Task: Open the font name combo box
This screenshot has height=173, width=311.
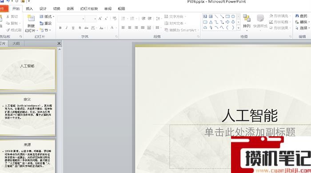Action: (71, 19)
